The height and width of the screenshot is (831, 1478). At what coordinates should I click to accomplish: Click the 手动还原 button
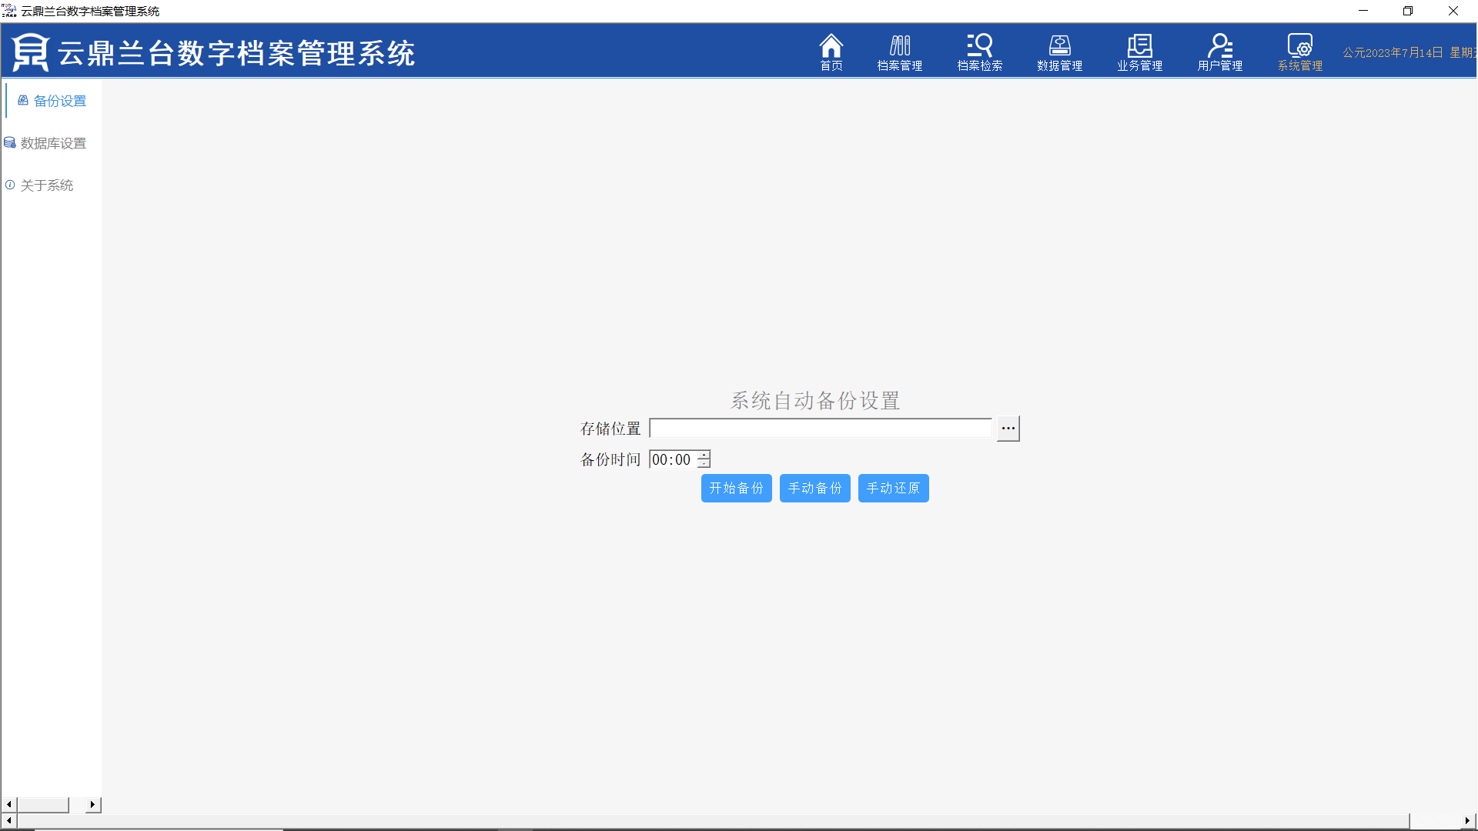point(893,488)
